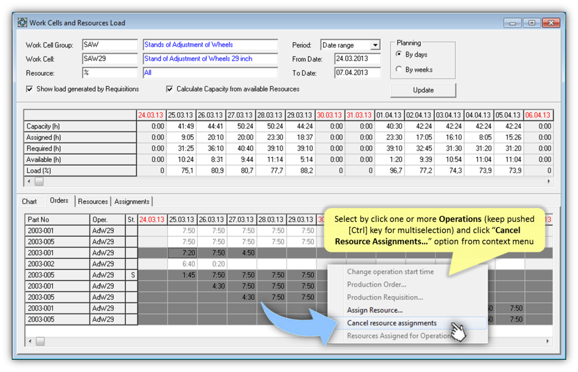Select the 2003-002 part row
This screenshot has width=578, height=372.
[57, 264]
